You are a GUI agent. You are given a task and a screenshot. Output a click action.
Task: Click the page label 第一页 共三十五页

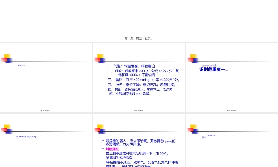139,38
